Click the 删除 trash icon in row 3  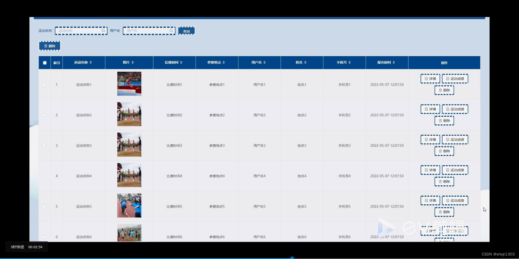click(x=440, y=151)
